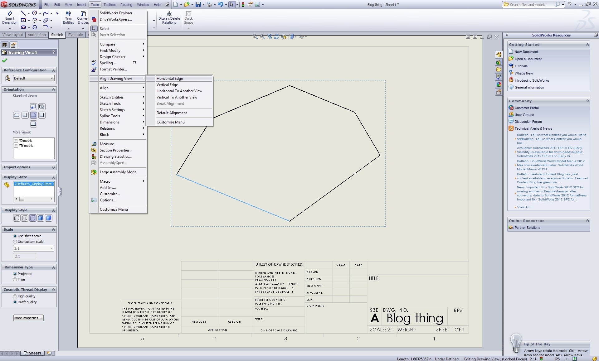Click the AssemblyXpert icon
Image resolution: width=599 pixels, height=361 pixels.
94,162
